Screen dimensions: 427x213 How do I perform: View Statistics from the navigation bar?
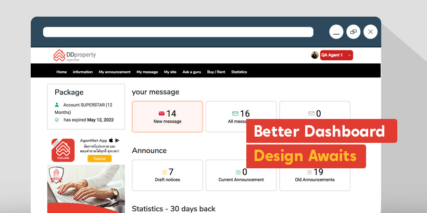tap(239, 72)
